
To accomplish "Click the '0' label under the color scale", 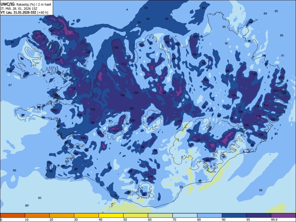I will coord(1,220).
